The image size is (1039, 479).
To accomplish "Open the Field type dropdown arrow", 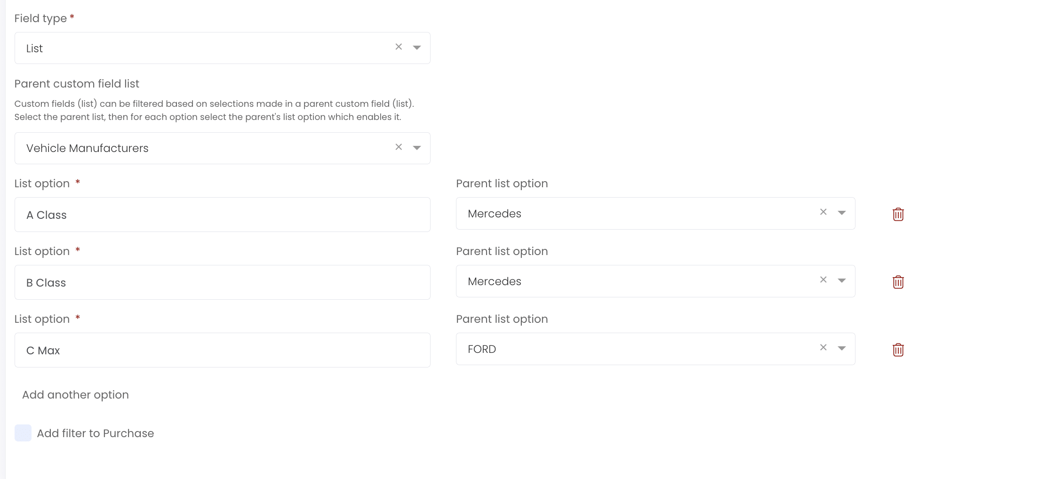I will 416,48.
